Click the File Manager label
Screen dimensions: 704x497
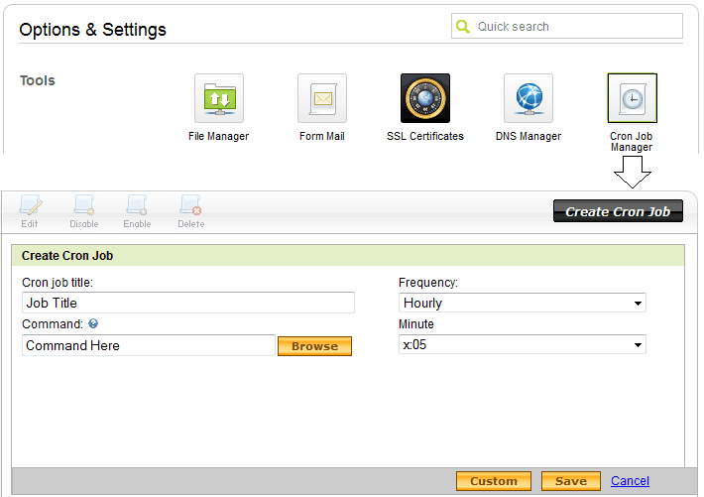[x=219, y=136]
